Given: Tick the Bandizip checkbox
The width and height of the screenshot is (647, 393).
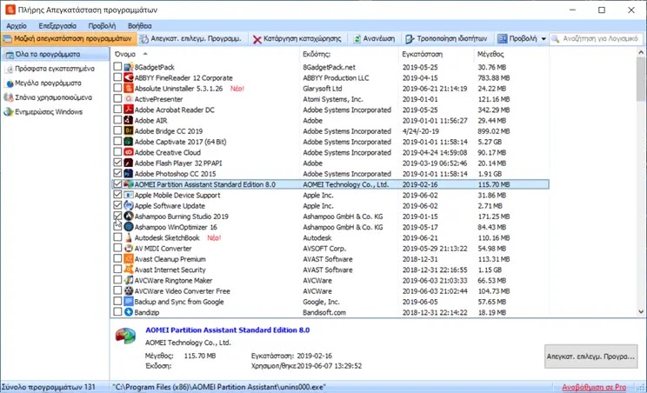Looking at the screenshot, I should tap(117, 312).
